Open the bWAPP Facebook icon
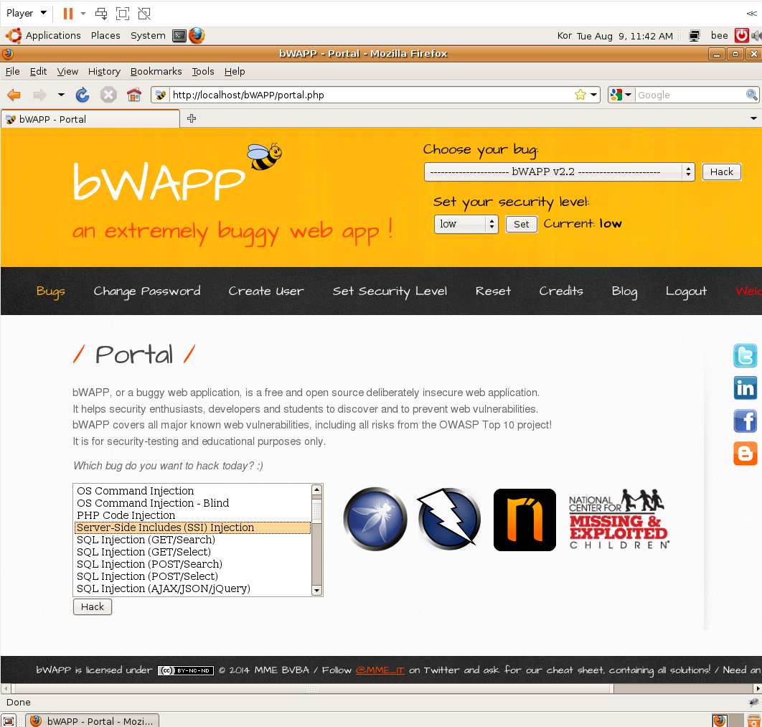 pyautogui.click(x=745, y=421)
